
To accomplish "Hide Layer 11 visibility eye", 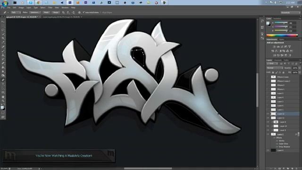I will click(x=268, y=118).
